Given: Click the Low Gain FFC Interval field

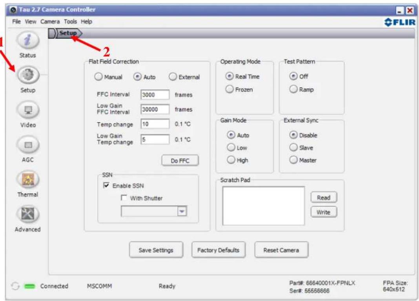Looking at the screenshot, I should [x=155, y=109].
